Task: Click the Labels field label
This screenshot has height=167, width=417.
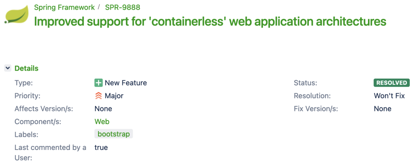Action: (26, 135)
